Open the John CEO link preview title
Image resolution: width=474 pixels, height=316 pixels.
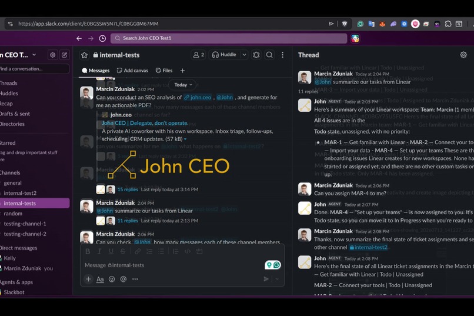(x=145, y=123)
